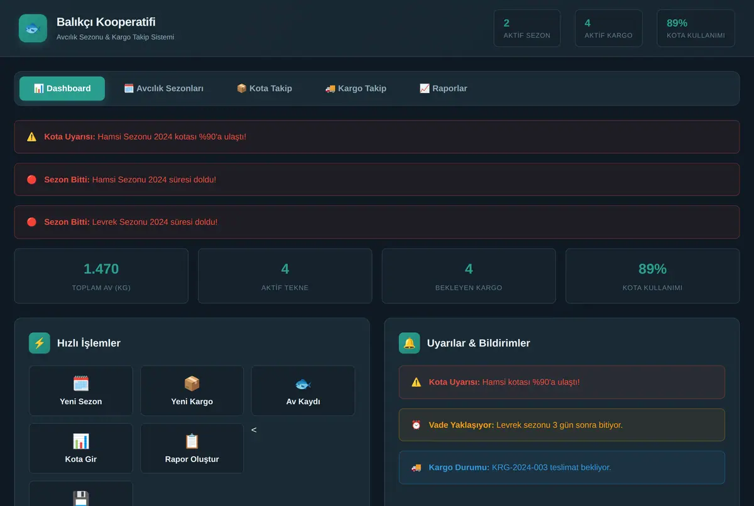This screenshot has width=754, height=506.
Task: Open the Av Kaydı quick action
Action: coord(303,390)
